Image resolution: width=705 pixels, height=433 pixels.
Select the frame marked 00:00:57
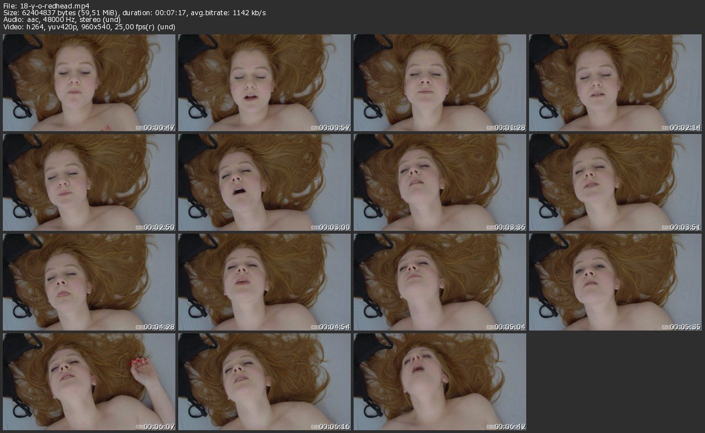[265, 83]
